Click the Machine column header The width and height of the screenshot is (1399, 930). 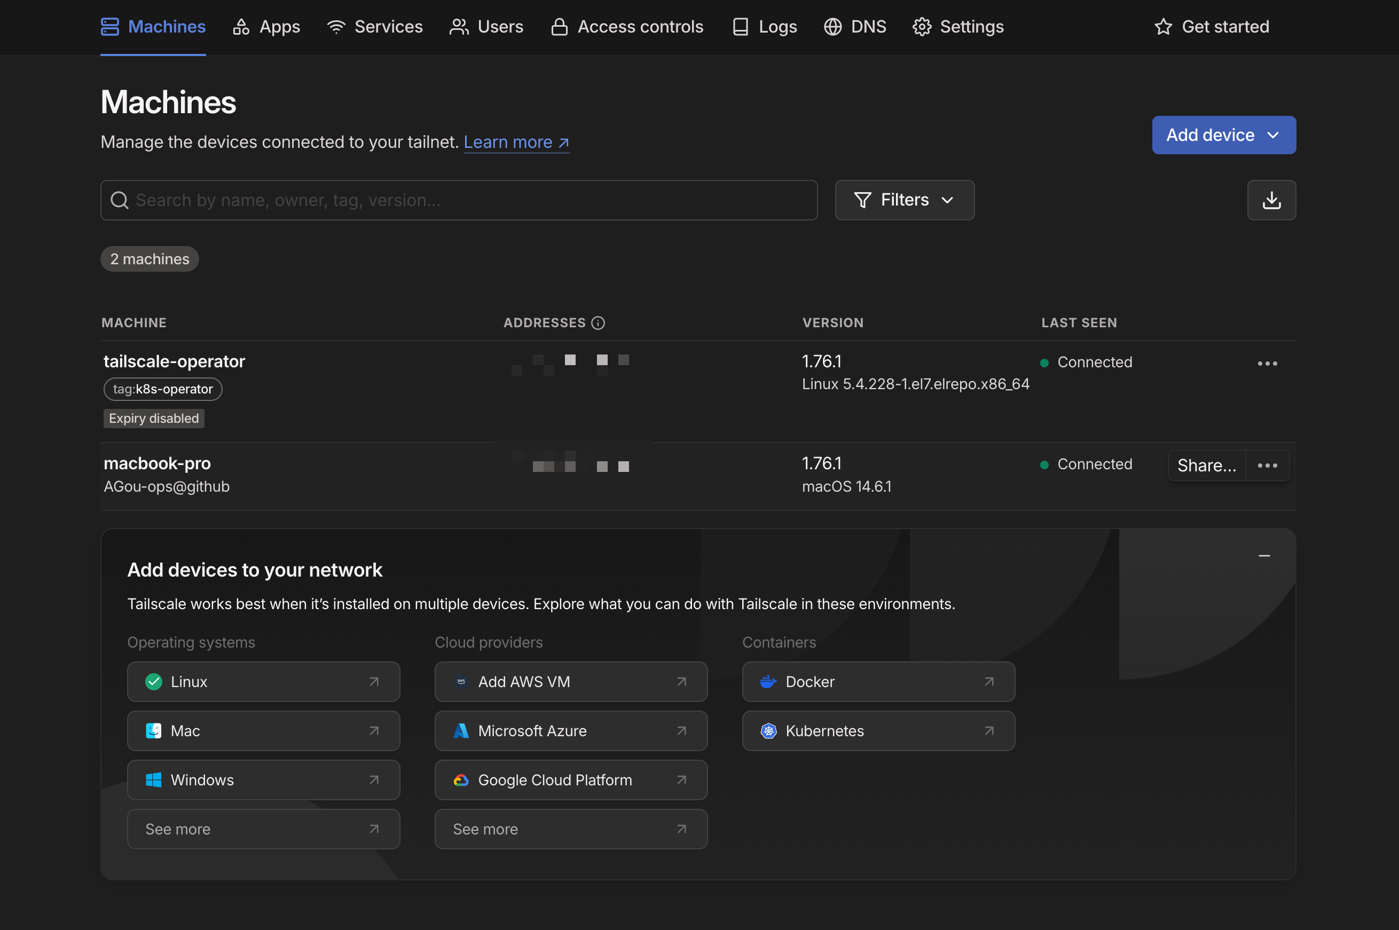point(134,323)
